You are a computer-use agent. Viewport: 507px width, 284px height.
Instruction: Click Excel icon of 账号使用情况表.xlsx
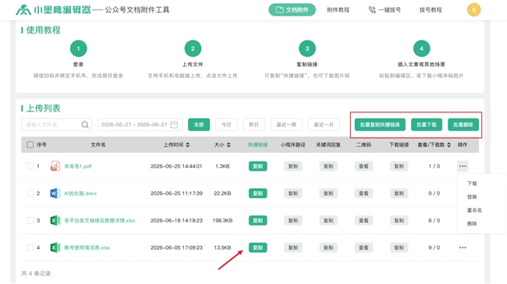pyautogui.click(x=55, y=247)
